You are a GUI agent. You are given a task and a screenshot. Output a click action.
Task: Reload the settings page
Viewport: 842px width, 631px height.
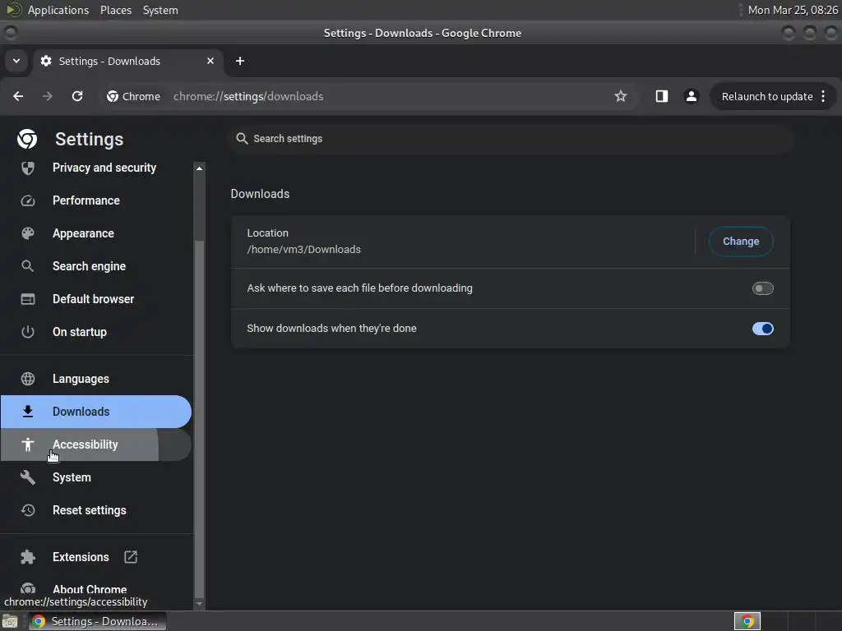coord(77,96)
